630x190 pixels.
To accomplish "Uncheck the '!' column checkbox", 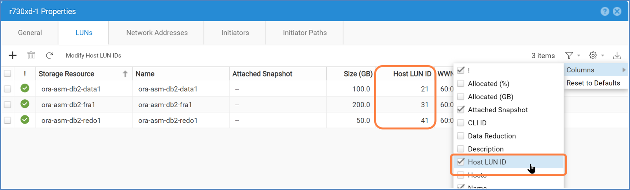I will pyautogui.click(x=461, y=70).
